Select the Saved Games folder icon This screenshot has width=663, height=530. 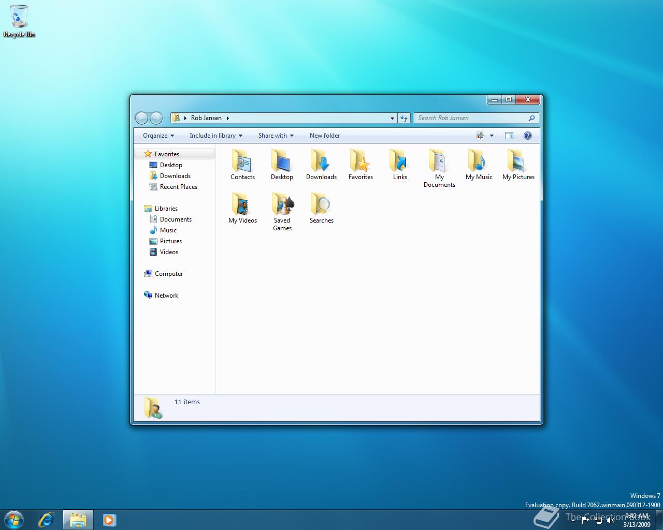coord(282,204)
